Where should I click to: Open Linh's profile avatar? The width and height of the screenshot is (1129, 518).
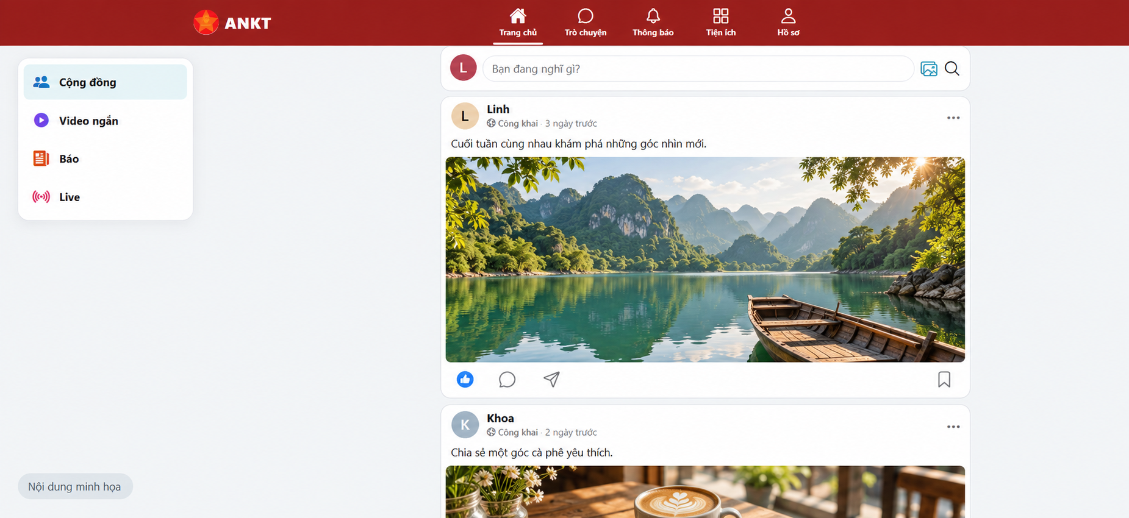click(465, 116)
